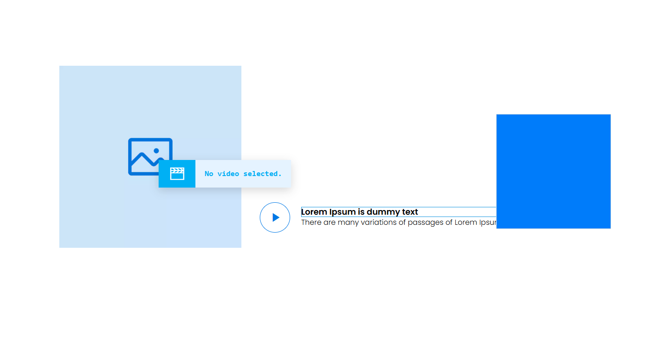Open the video selector popup tile
The width and height of the screenshot is (669, 348).
pos(225,174)
